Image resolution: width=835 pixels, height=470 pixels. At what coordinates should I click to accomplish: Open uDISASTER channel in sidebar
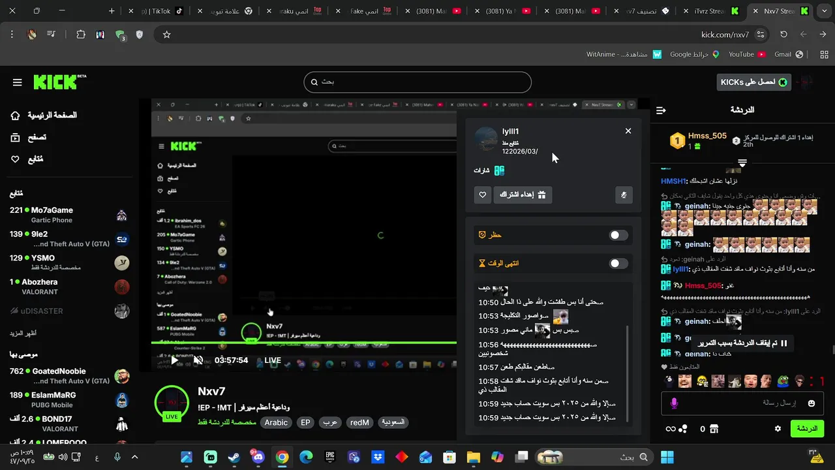[x=69, y=311]
